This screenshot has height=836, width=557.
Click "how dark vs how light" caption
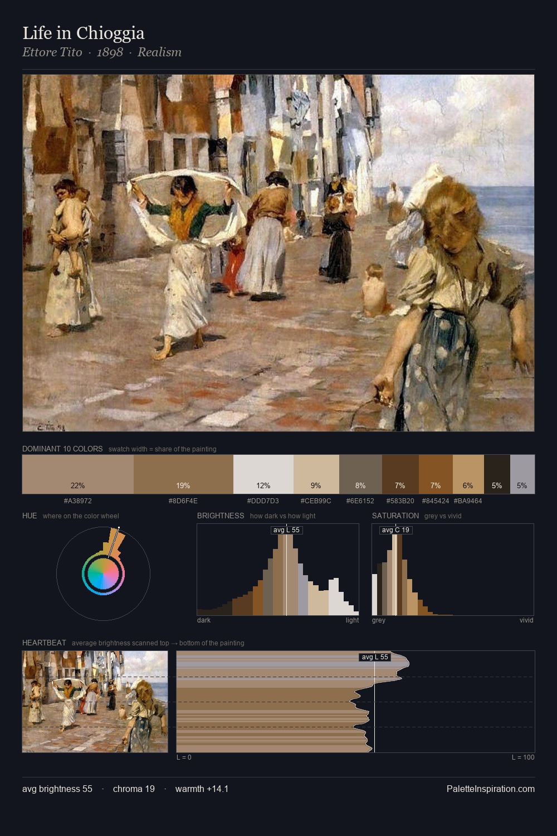point(283,516)
